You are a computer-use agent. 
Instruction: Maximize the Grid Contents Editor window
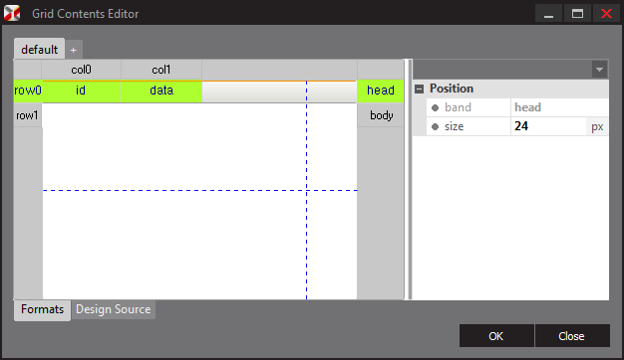tap(577, 14)
